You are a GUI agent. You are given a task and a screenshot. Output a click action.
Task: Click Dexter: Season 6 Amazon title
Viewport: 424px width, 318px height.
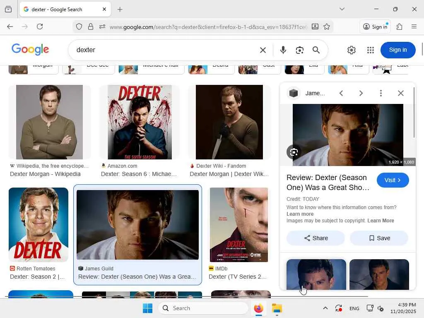click(139, 174)
